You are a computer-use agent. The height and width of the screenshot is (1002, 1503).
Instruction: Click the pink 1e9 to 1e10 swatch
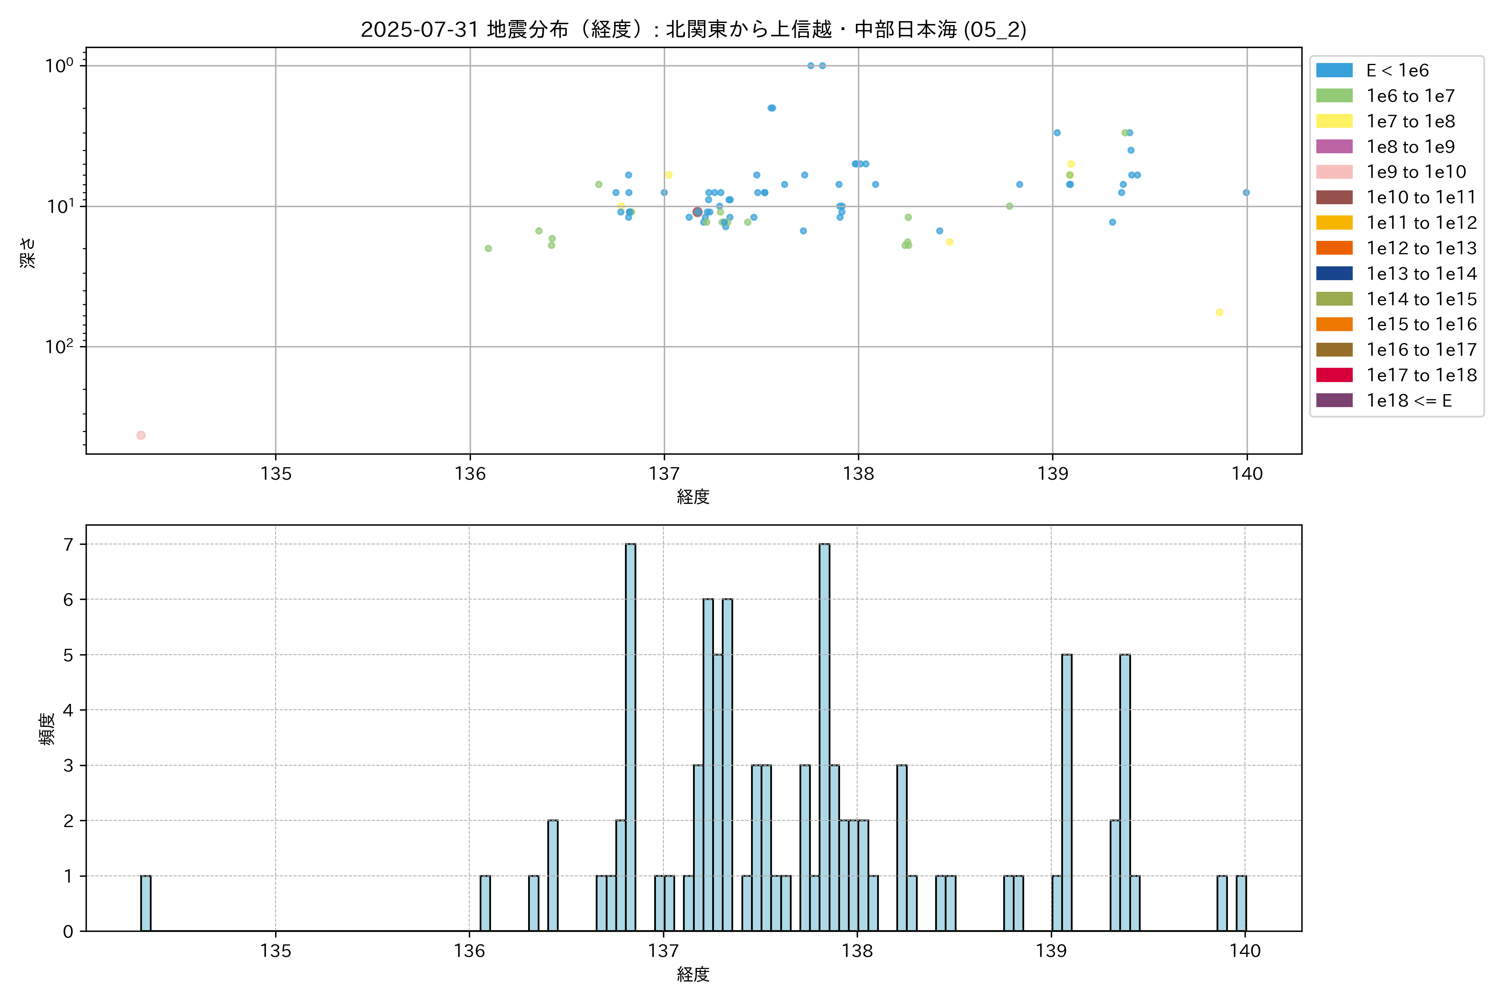(1333, 172)
